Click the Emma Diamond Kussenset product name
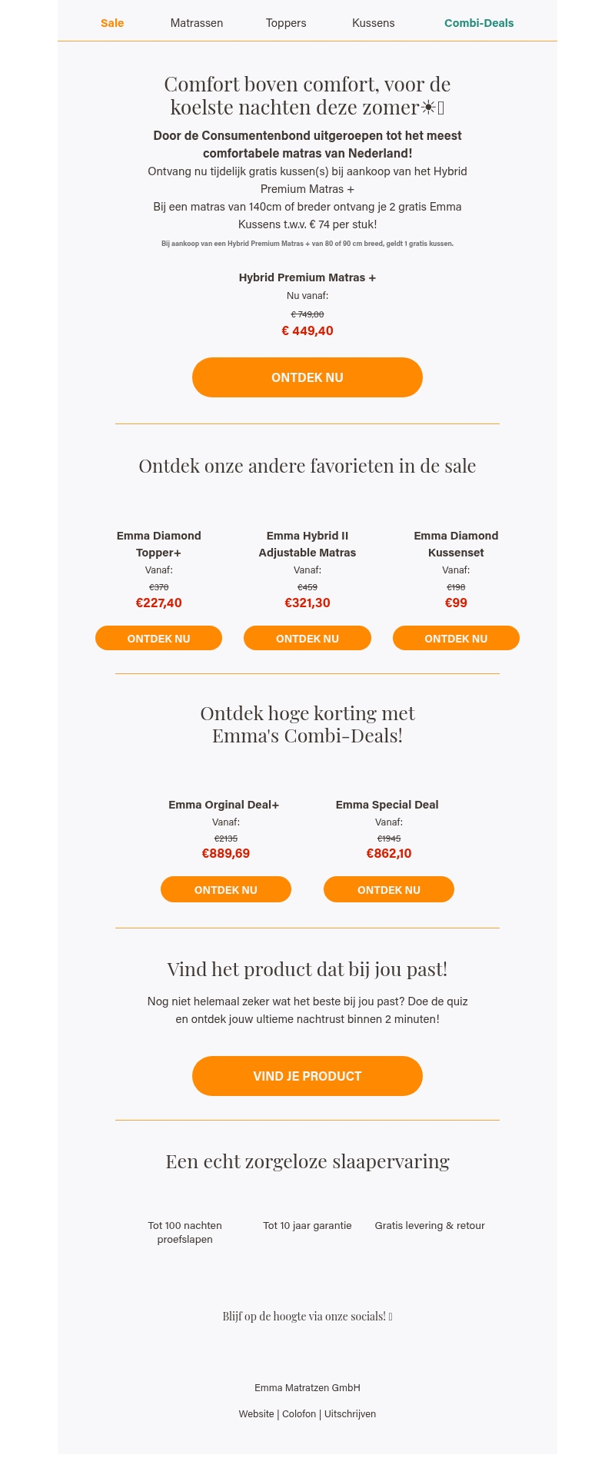 click(456, 544)
